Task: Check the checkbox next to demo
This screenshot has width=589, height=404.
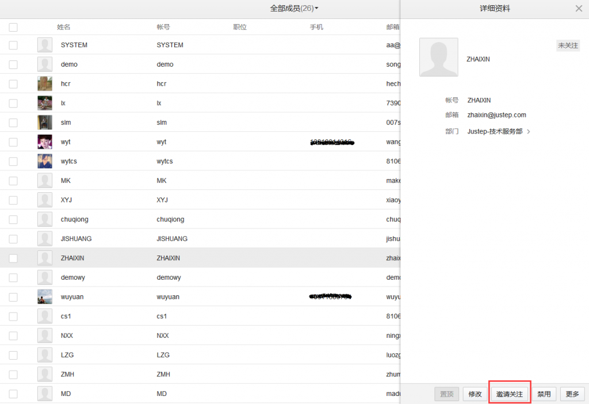Action: (x=13, y=64)
